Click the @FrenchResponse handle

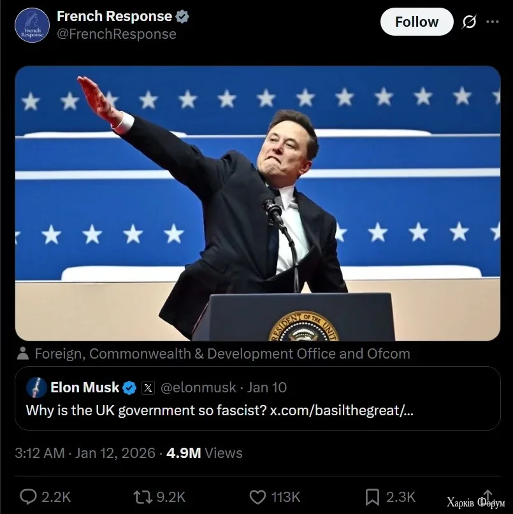tap(117, 34)
